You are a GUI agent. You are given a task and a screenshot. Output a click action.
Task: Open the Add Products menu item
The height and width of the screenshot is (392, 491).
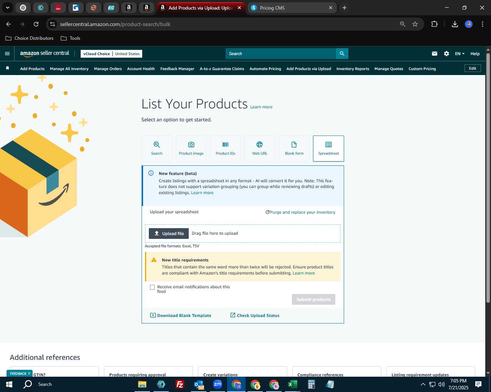pos(32,69)
